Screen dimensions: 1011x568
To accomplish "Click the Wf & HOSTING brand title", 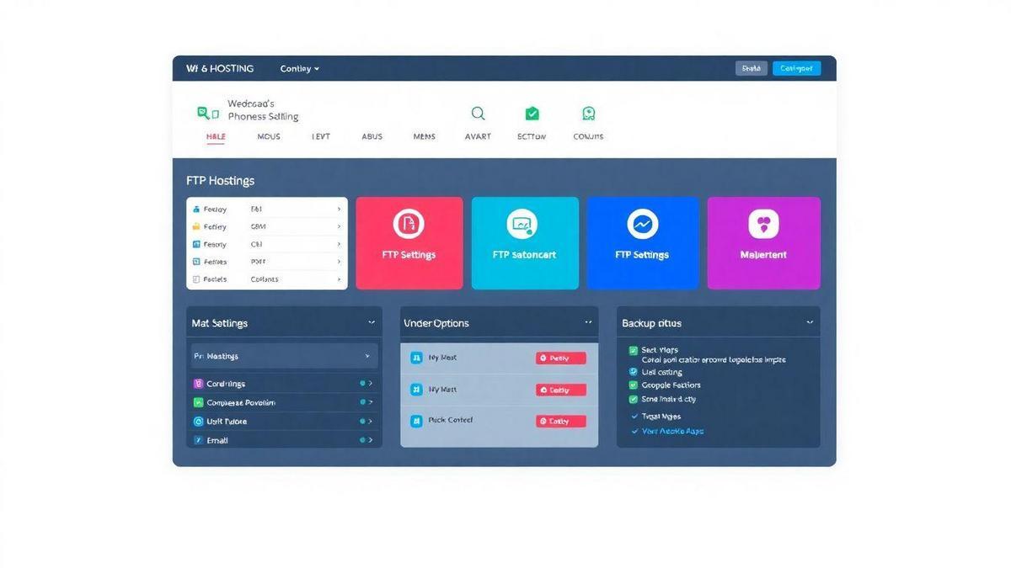I will click(x=220, y=69).
